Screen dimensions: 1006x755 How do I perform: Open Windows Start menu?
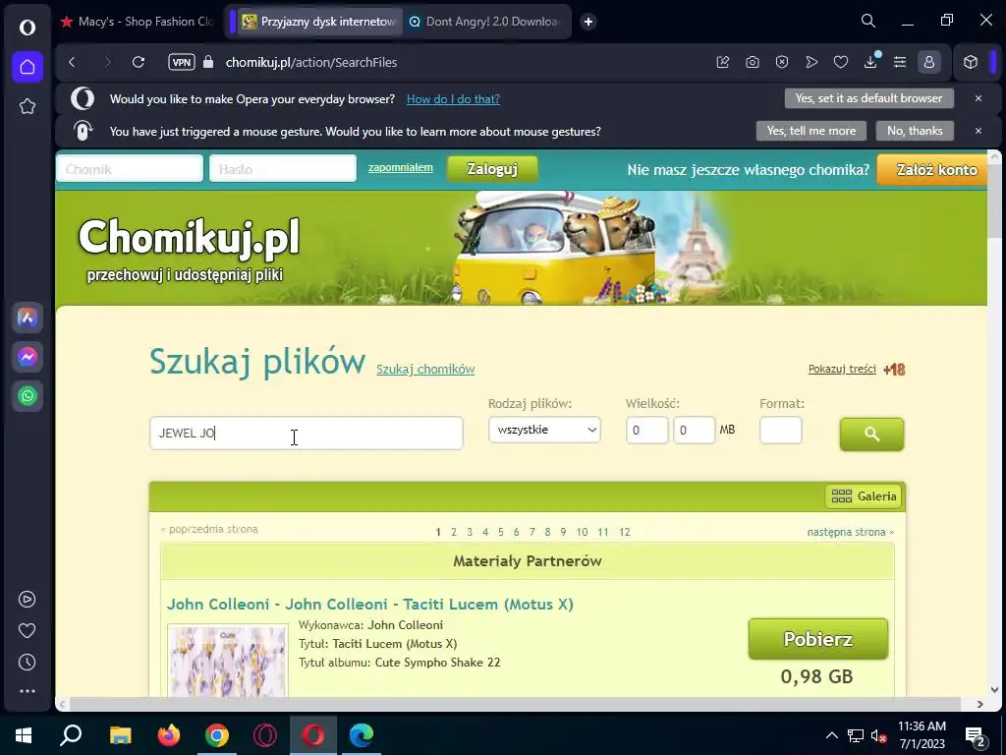coord(24,735)
